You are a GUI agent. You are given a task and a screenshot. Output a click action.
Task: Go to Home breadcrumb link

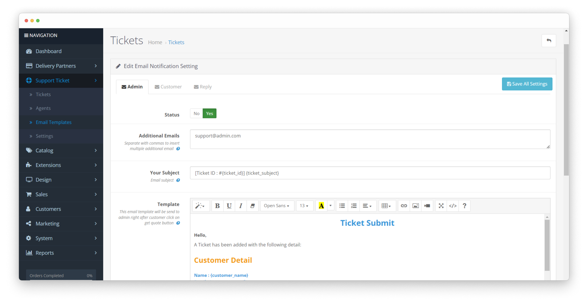point(155,42)
